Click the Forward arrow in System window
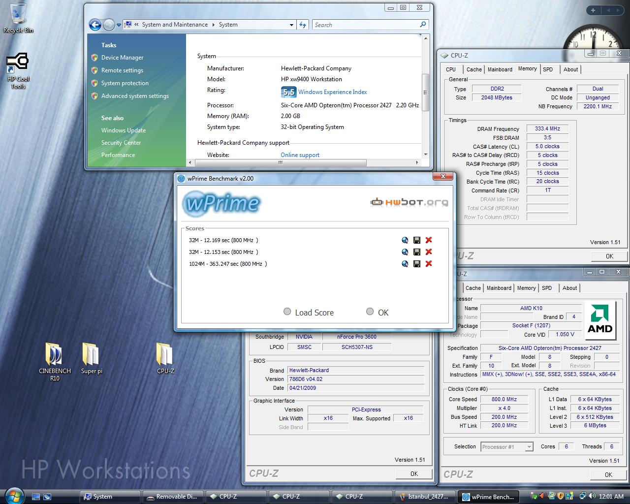 [109, 25]
